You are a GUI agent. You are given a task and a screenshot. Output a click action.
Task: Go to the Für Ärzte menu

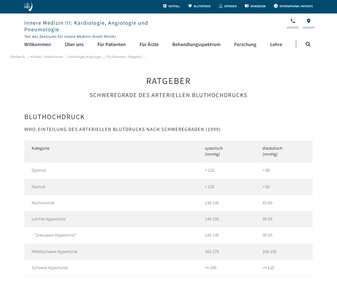pyautogui.click(x=149, y=44)
